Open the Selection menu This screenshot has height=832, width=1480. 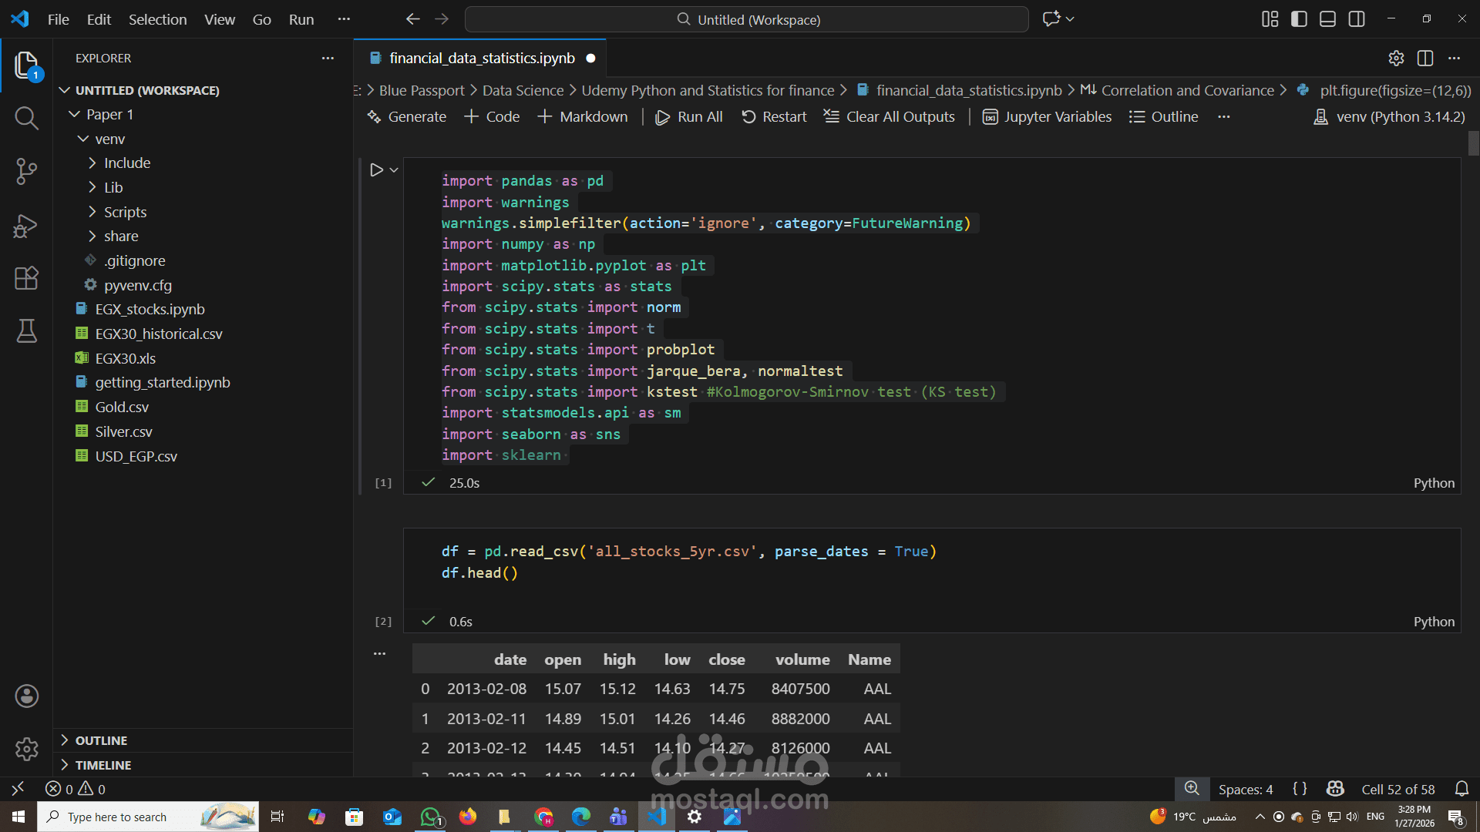[157, 19]
